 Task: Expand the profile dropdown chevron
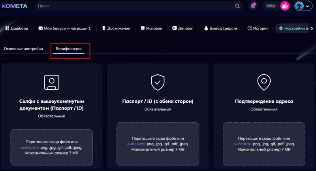click(307, 6)
